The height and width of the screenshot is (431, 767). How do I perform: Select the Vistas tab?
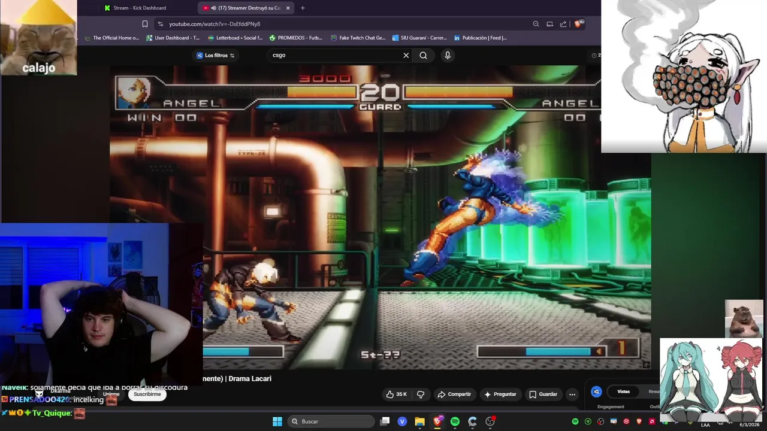pyautogui.click(x=624, y=391)
